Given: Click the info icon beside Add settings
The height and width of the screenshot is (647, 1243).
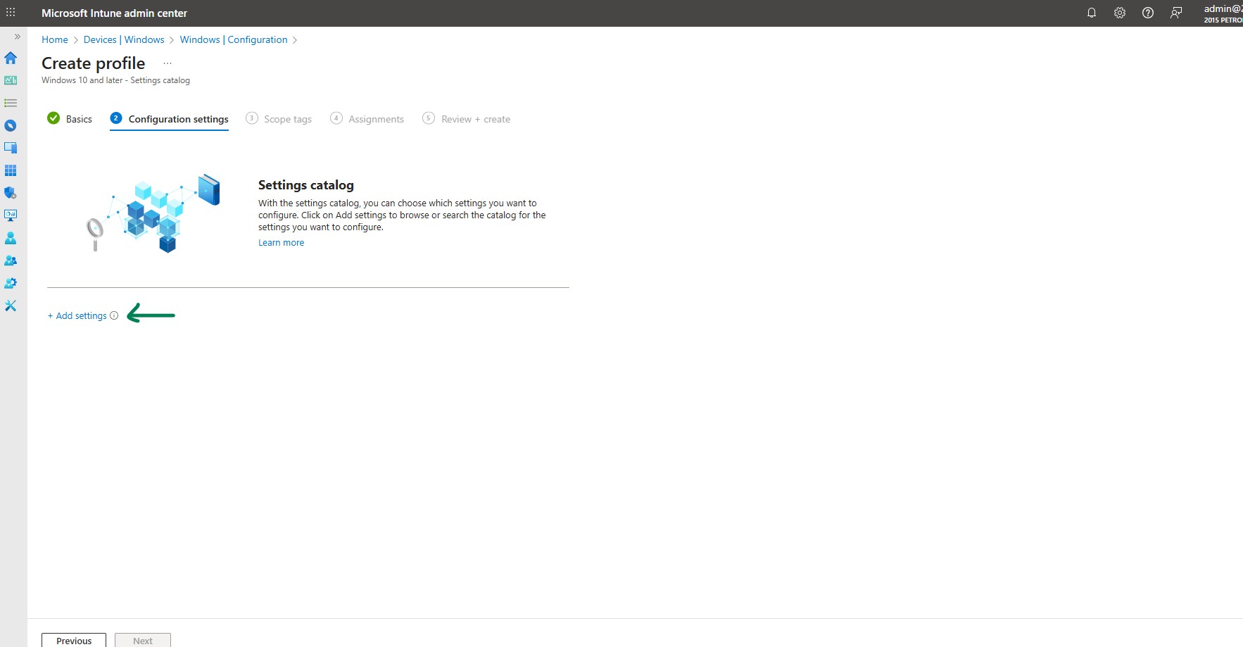Looking at the screenshot, I should pyautogui.click(x=114, y=315).
